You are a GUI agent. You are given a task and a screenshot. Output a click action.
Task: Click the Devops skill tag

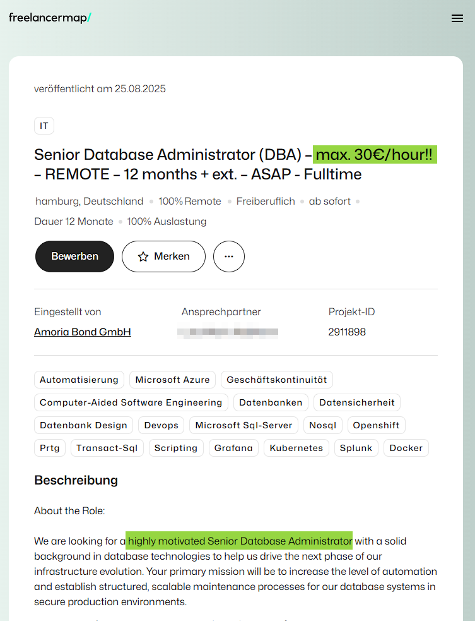pyautogui.click(x=161, y=425)
